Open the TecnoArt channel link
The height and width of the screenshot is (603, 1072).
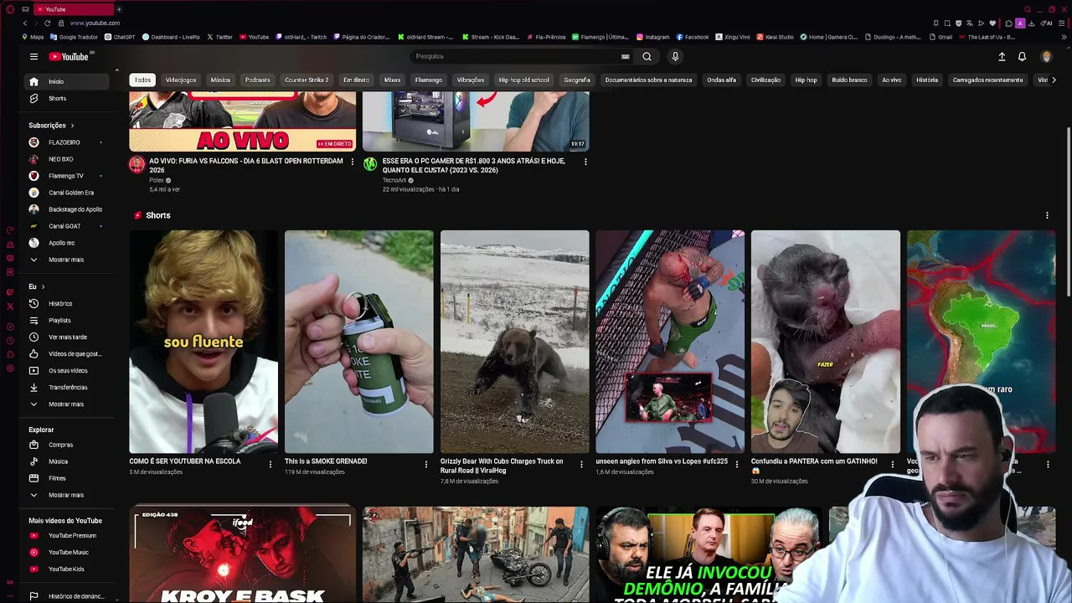[394, 180]
